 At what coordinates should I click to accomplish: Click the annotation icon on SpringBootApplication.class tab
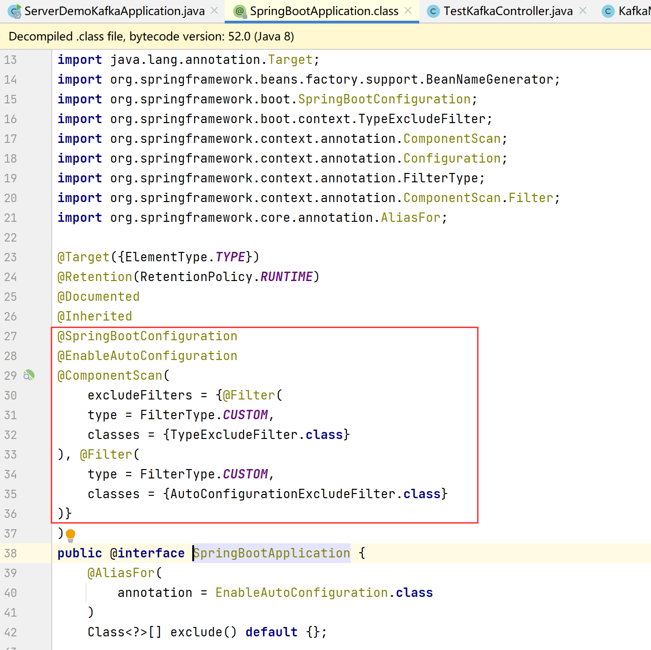(x=240, y=11)
